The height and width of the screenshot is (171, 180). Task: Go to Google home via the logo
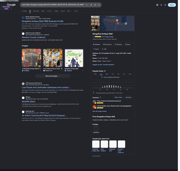click(x=11, y=5)
